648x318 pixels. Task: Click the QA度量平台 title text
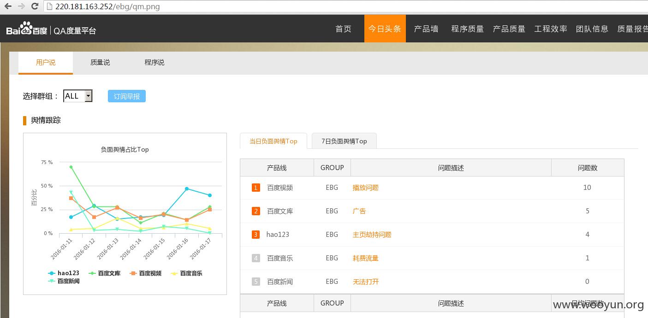[x=75, y=31]
